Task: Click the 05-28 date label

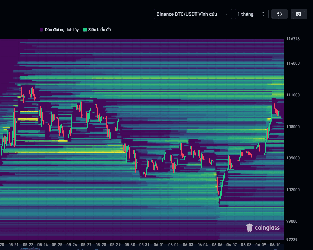Action: 101,245
